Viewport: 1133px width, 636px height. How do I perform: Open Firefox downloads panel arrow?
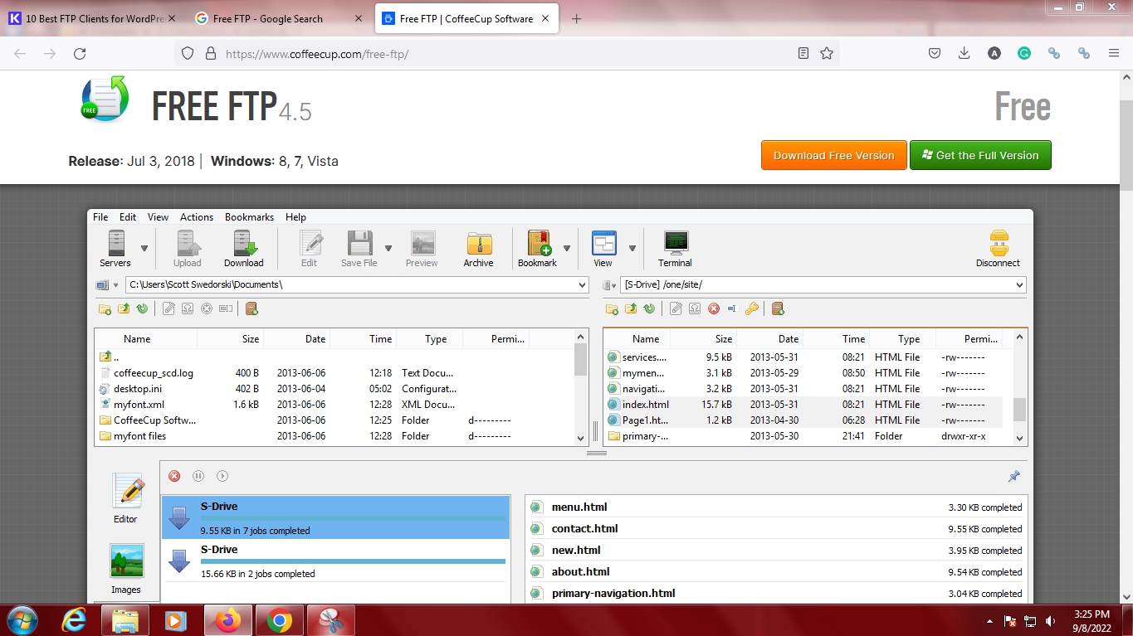click(965, 53)
